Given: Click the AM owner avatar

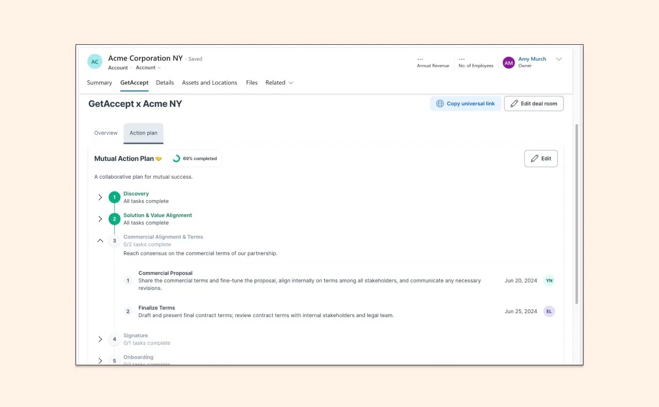Looking at the screenshot, I should click(509, 63).
